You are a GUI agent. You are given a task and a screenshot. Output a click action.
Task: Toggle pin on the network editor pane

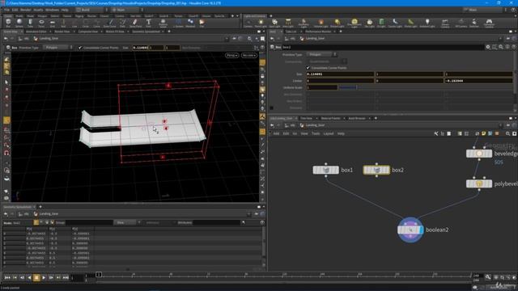coord(507,125)
